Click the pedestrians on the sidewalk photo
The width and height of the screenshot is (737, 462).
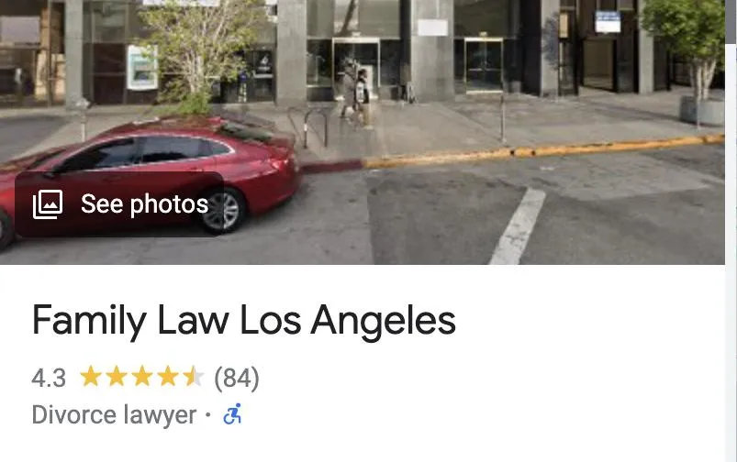(354, 93)
